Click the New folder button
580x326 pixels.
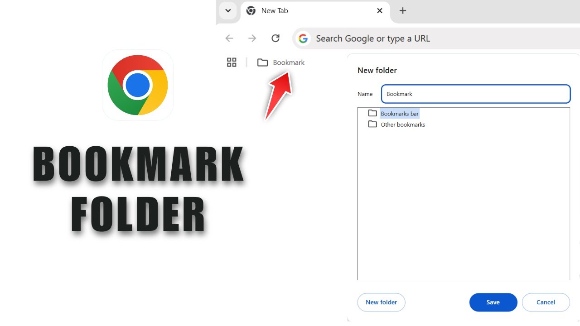pos(381,302)
